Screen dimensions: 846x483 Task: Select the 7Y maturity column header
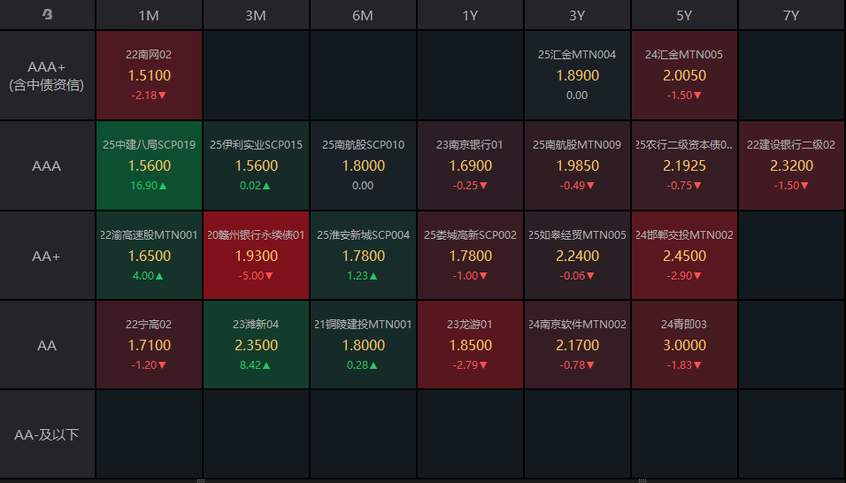tap(791, 15)
